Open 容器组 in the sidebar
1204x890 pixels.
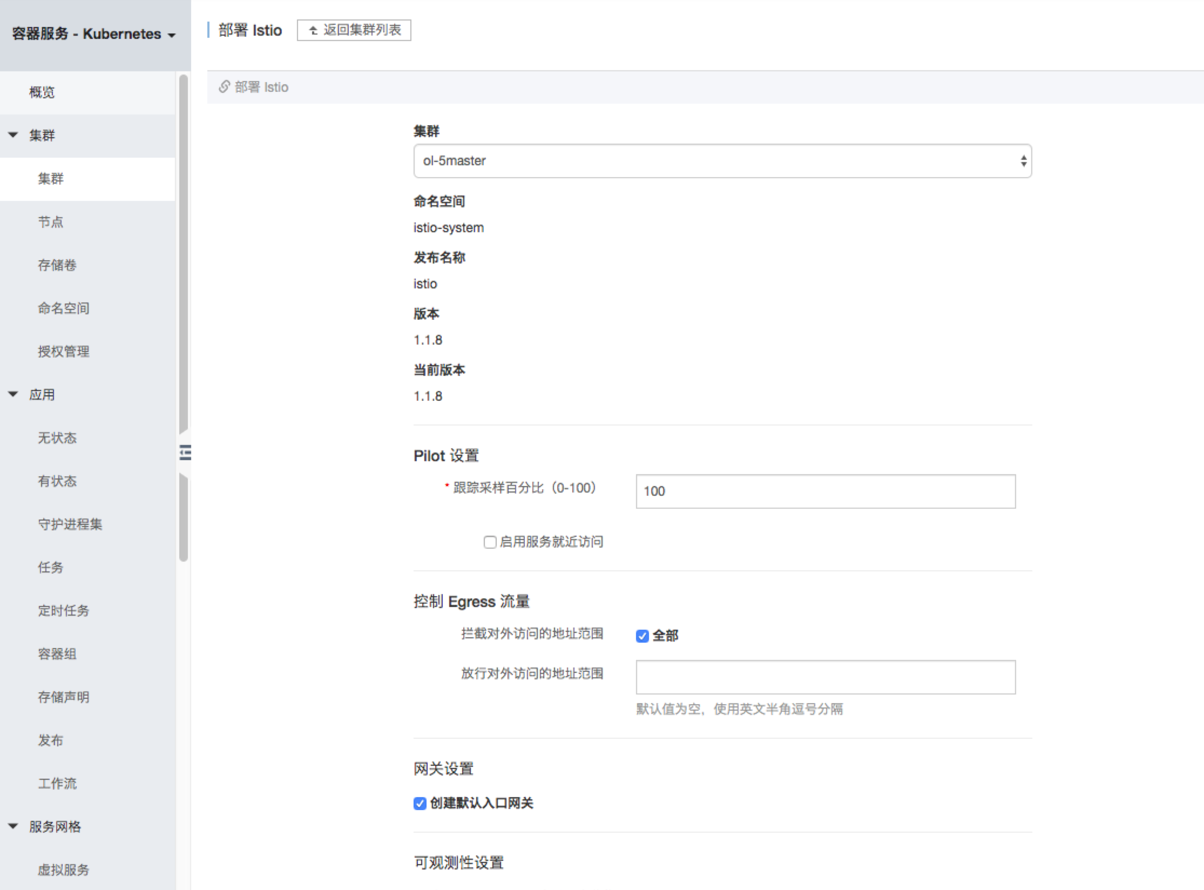[x=87, y=654]
